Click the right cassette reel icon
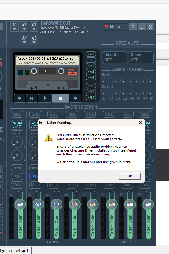 click(x=61, y=71)
